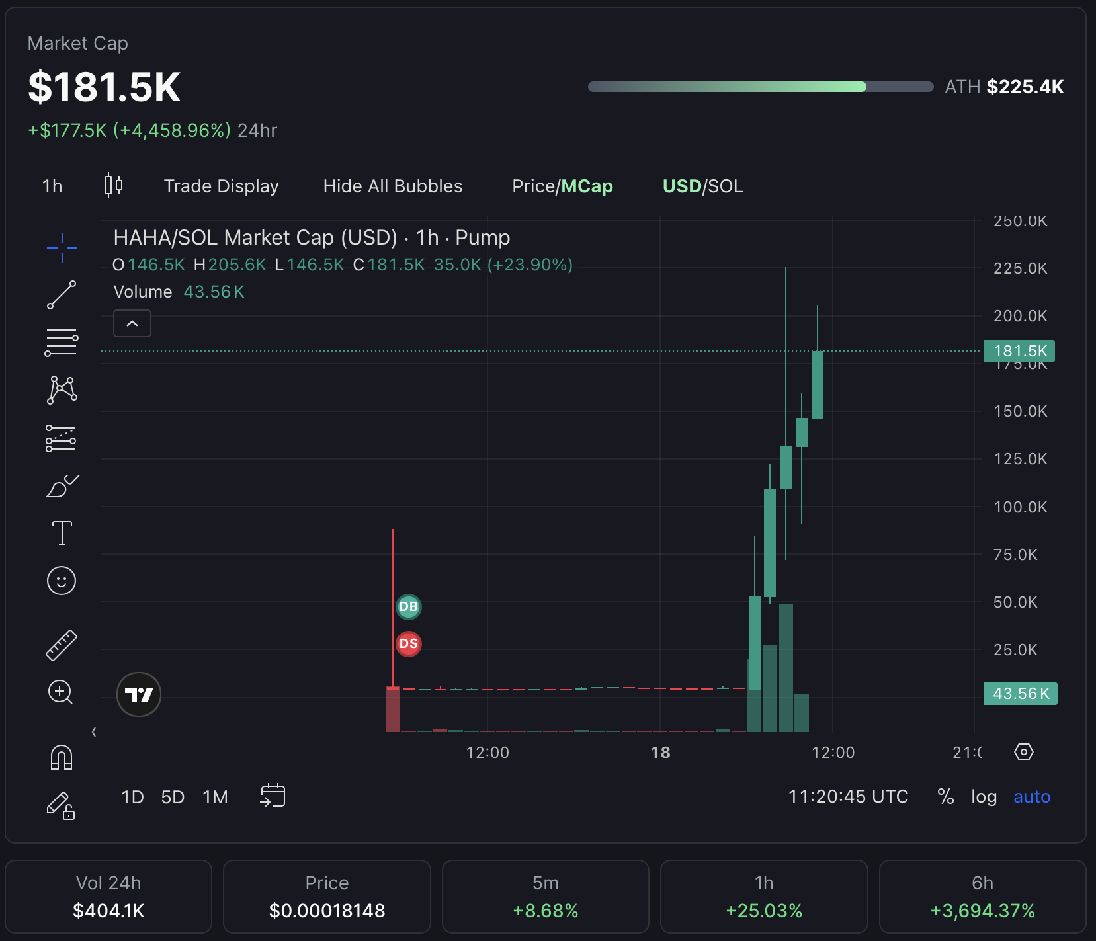1096x941 pixels.
Task: Open the Vol 24h stat card
Action: [108, 897]
